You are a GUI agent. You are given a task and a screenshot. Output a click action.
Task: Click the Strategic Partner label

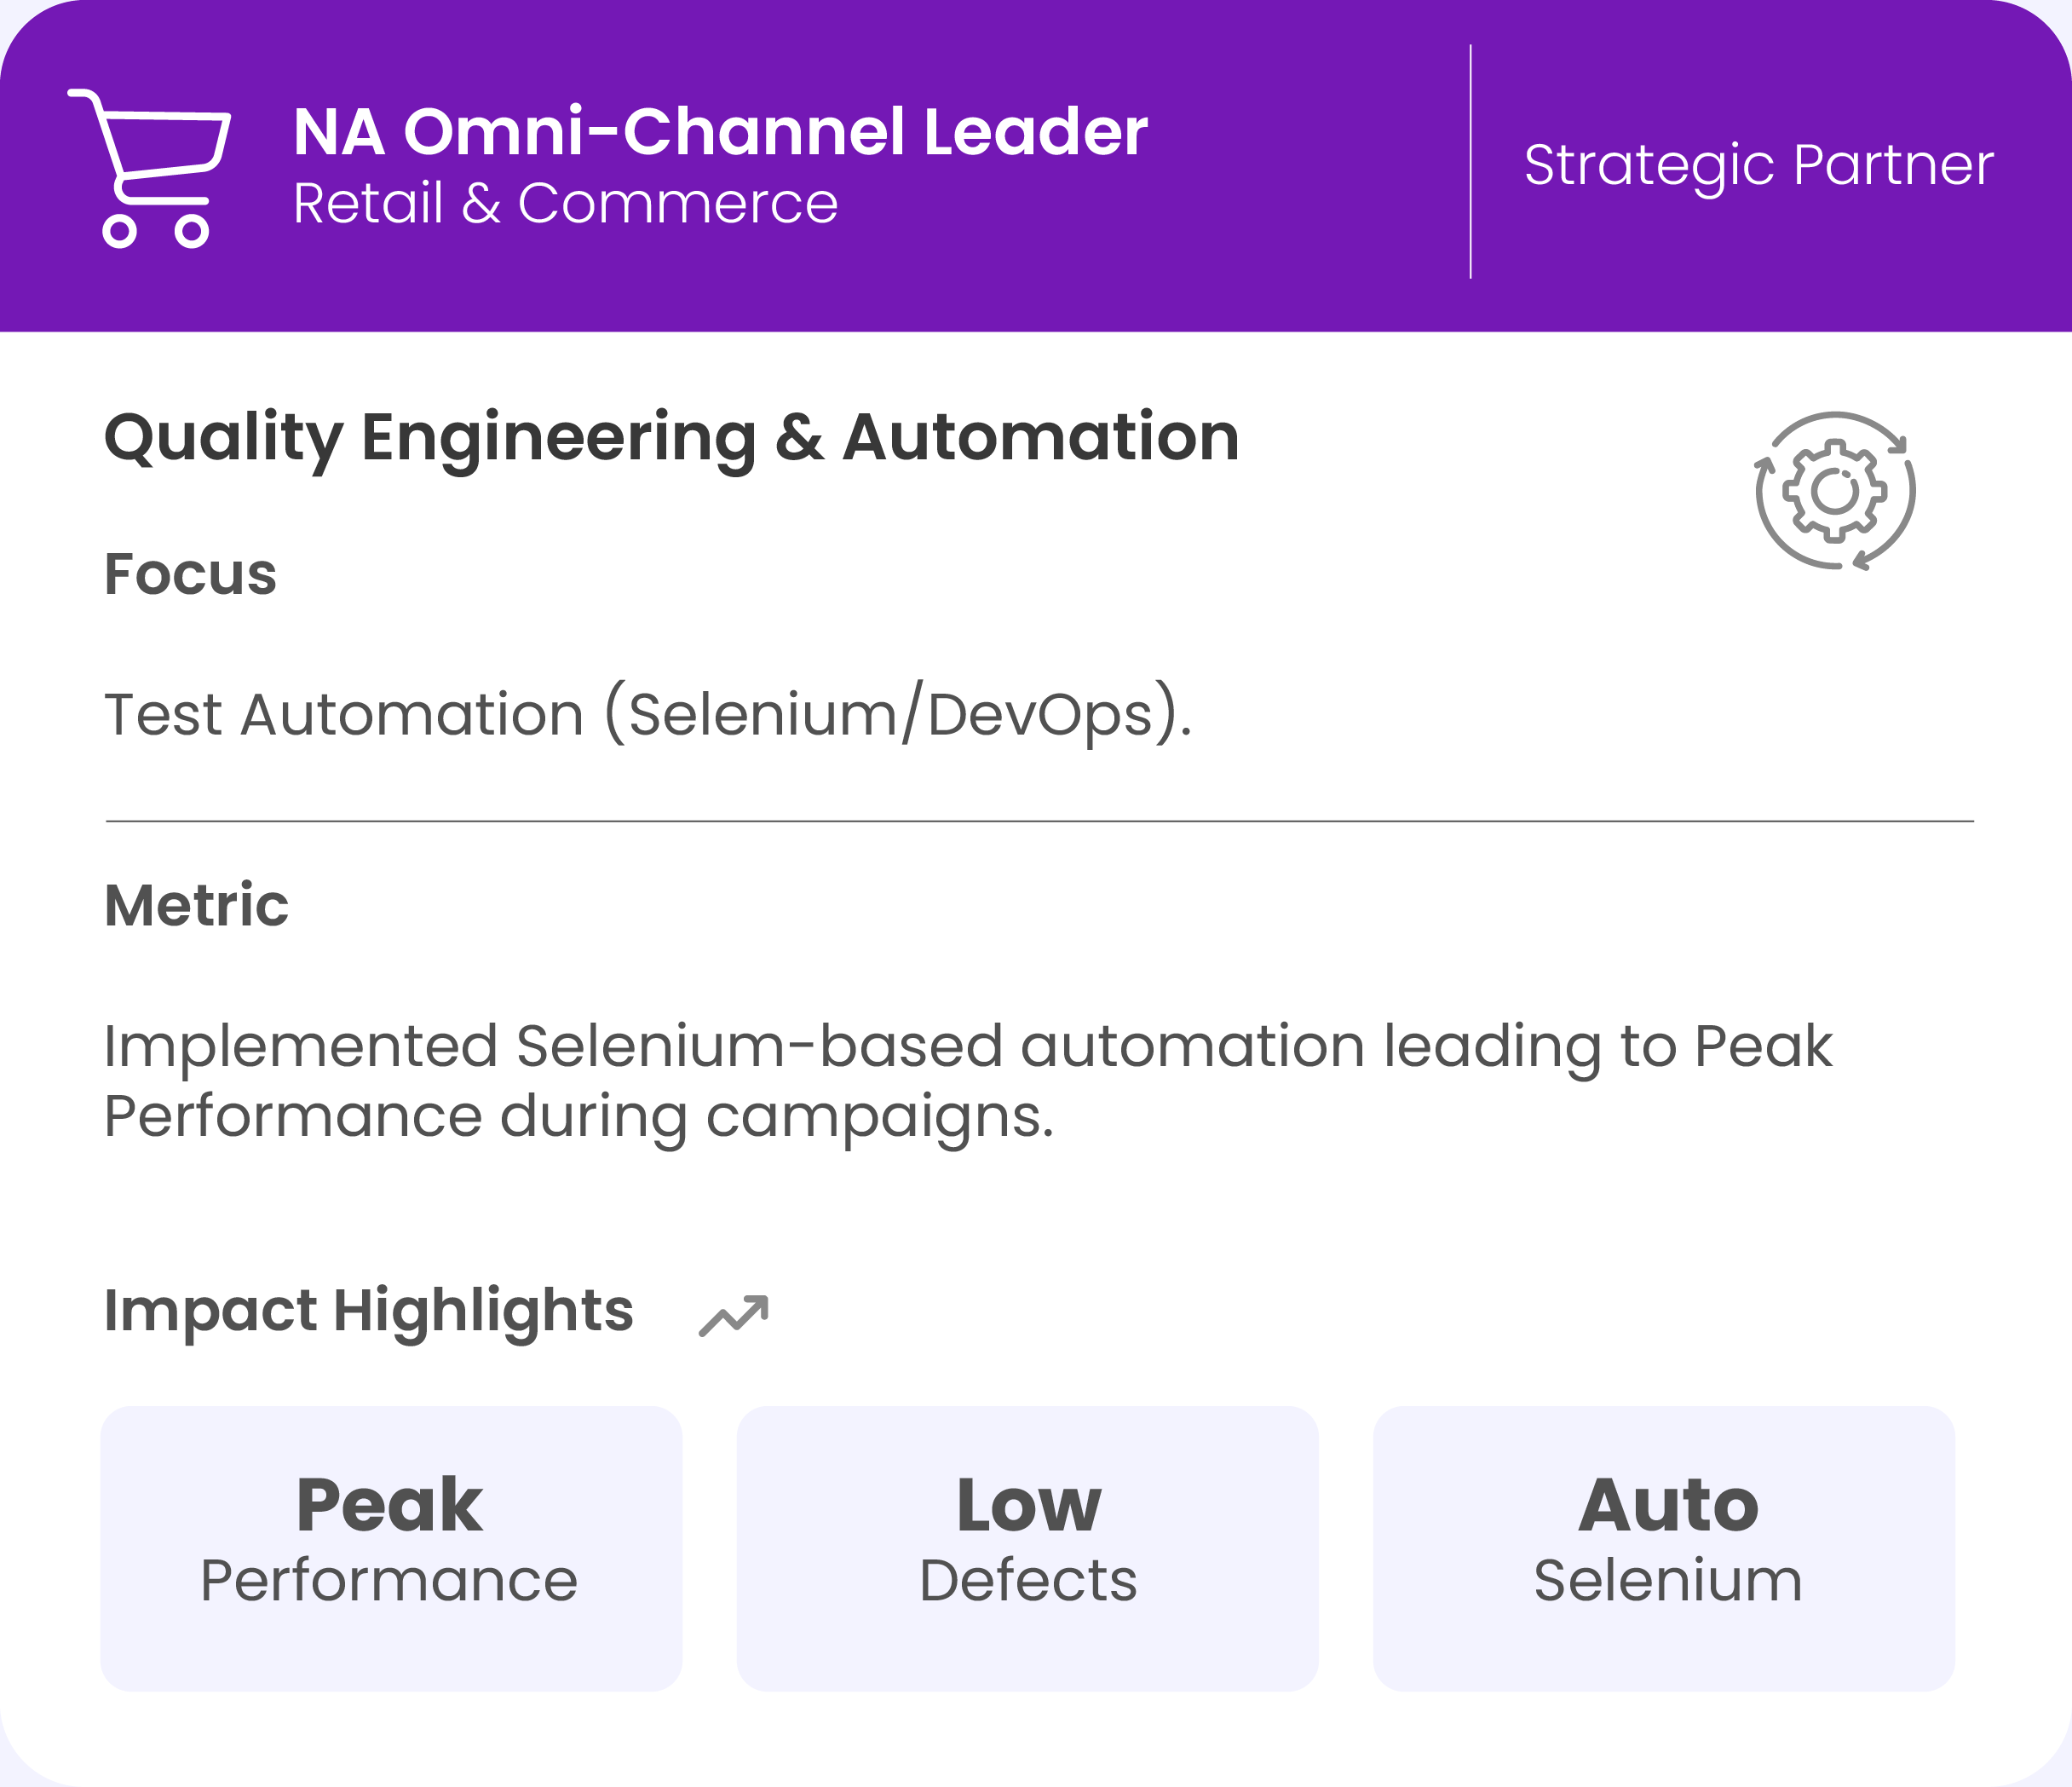[x=1758, y=165]
